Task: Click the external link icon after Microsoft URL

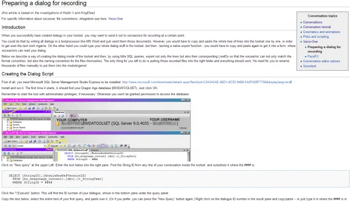Action: tap(290, 82)
